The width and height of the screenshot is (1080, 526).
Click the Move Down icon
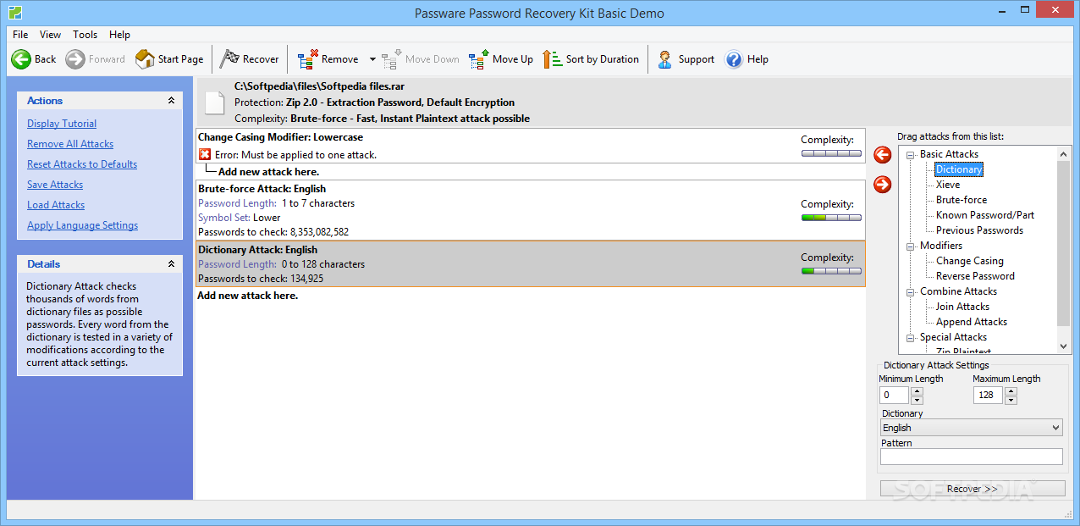[x=391, y=59]
